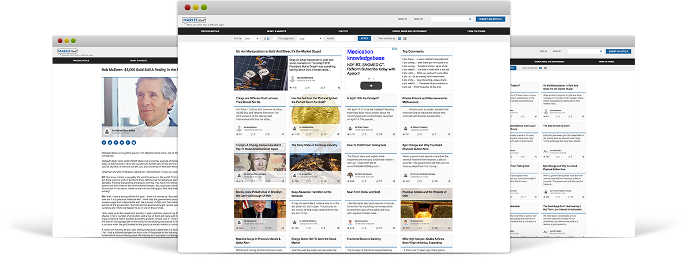Screen dimensions: 687x257
Task: Like 'Keep Alexander Hamilton on the Sawbuck' article
Action: click(x=323, y=228)
